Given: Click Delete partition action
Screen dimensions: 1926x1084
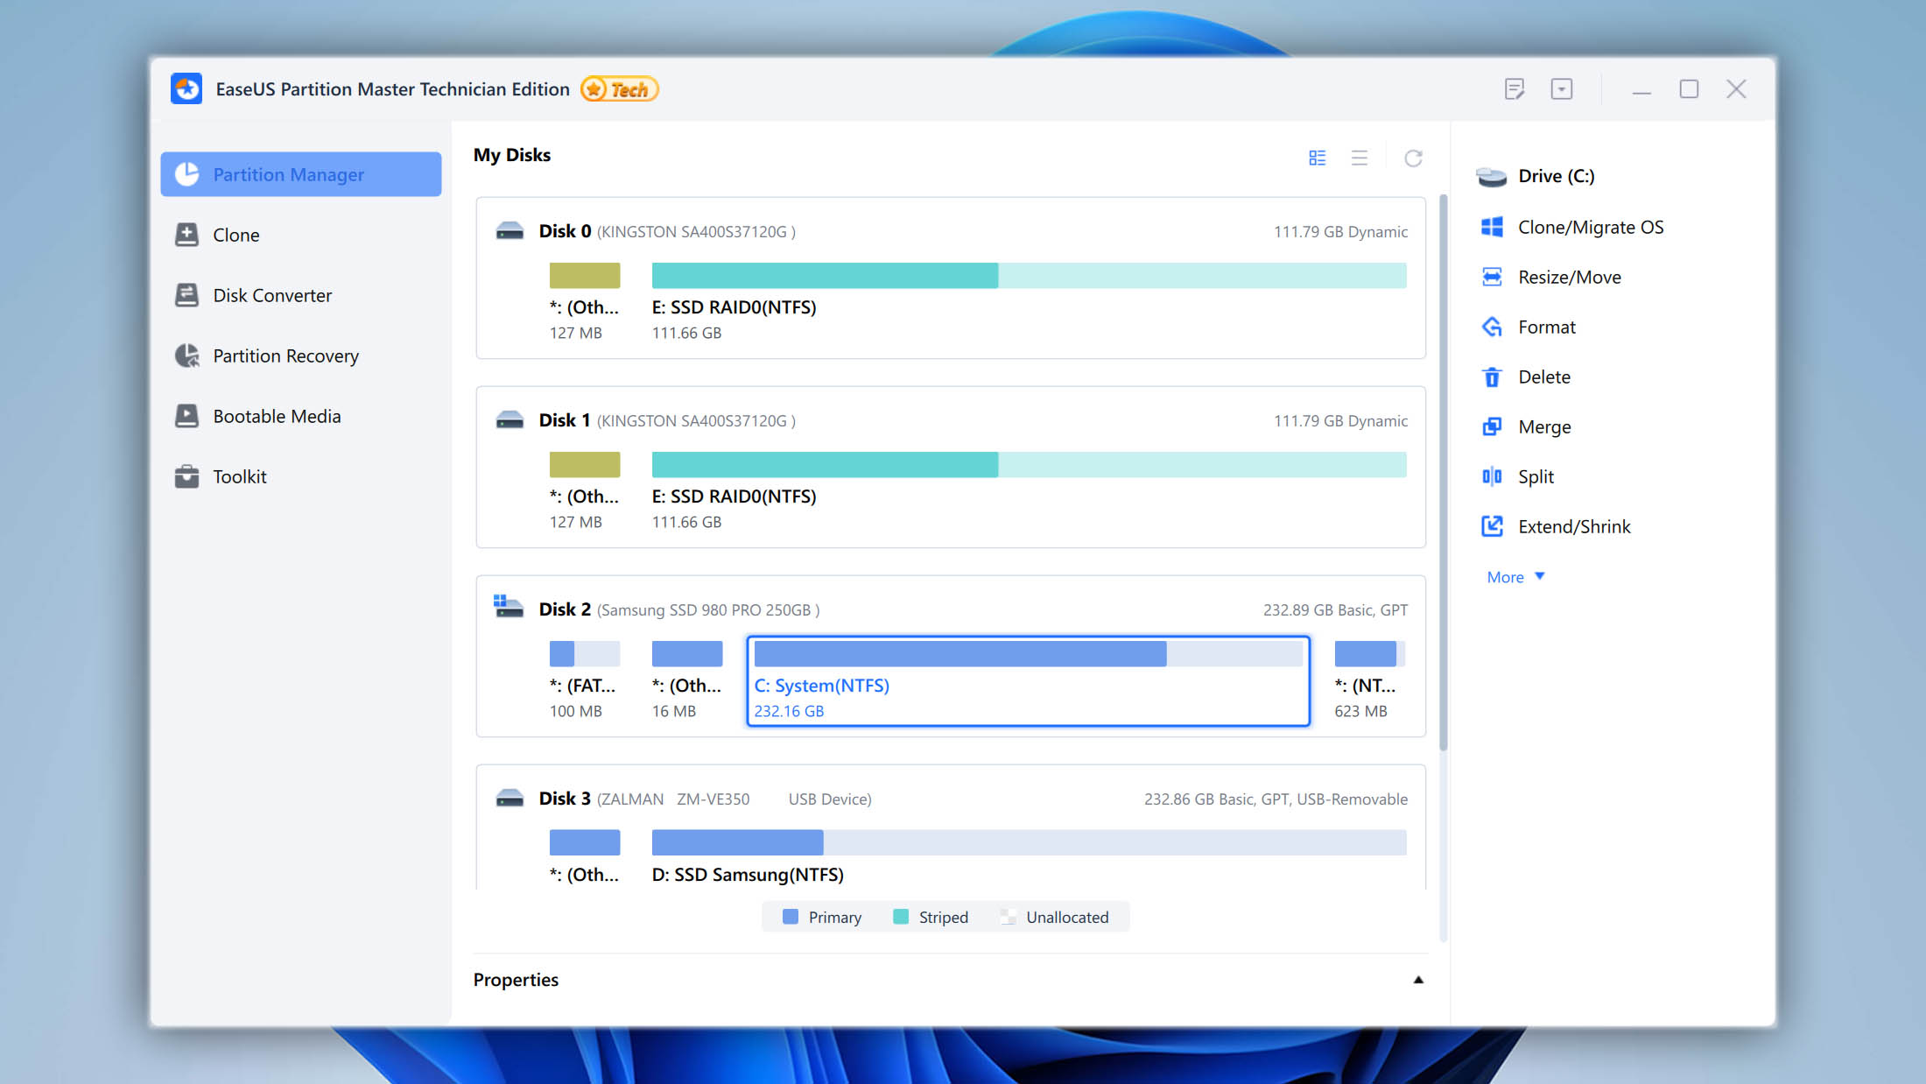Looking at the screenshot, I should 1544,377.
